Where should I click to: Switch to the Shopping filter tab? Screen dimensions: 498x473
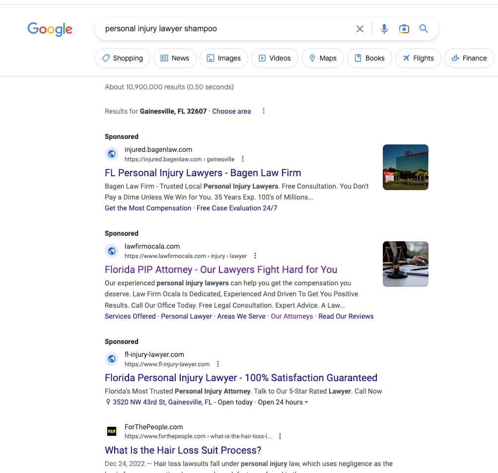click(123, 58)
